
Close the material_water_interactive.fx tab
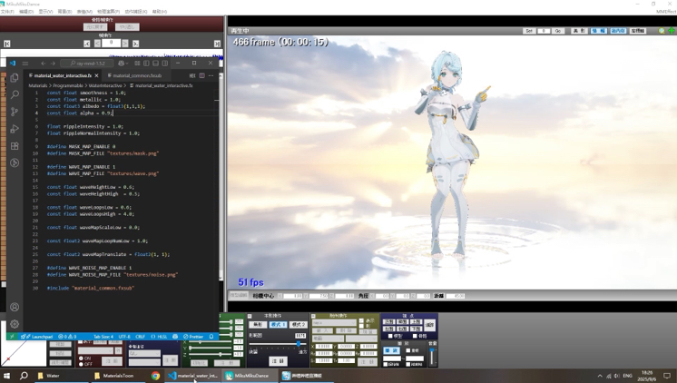[x=96, y=75]
